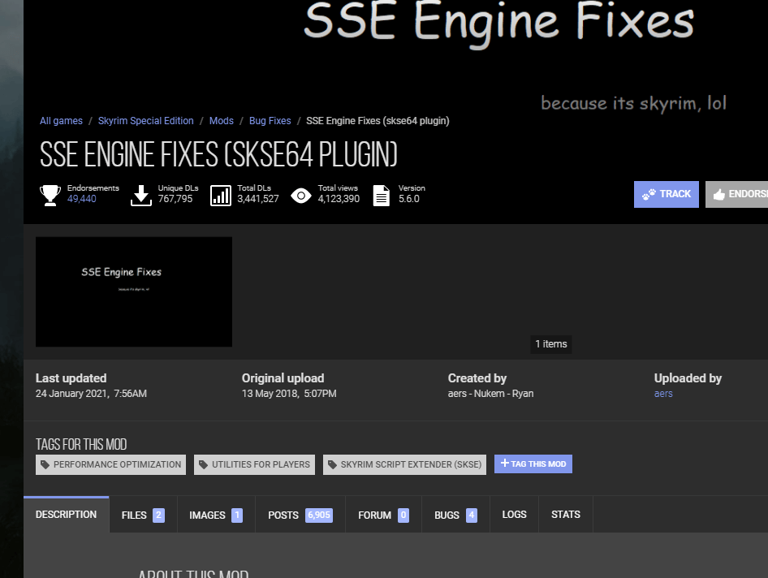Endorse this mod
The image size is (768, 578).
click(736, 195)
